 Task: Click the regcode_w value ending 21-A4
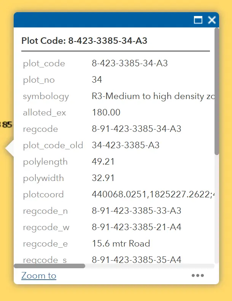click(x=137, y=227)
